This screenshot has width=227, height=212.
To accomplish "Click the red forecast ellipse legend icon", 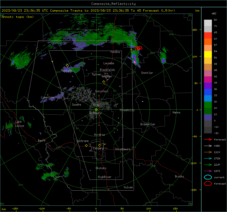I will point(208,184).
